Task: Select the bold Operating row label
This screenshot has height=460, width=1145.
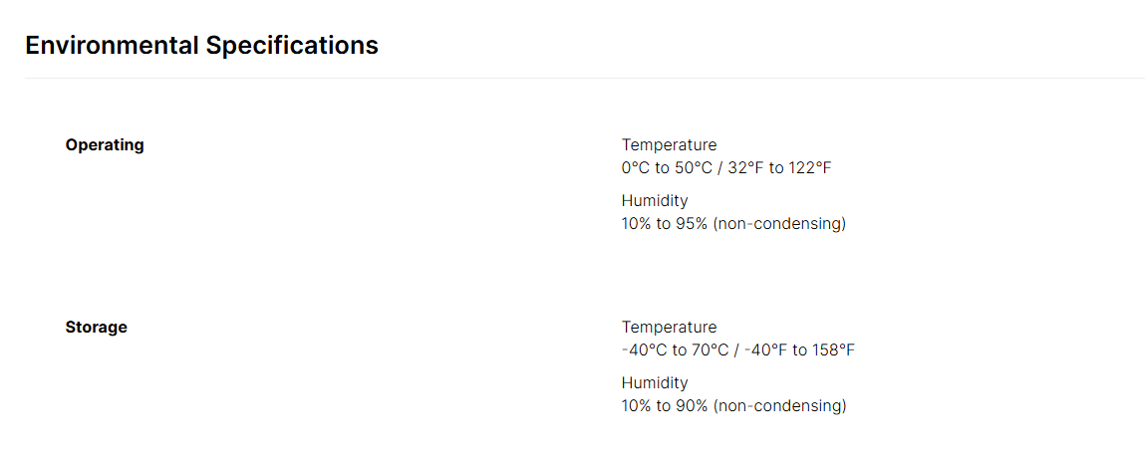Action: click(x=105, y=145)
